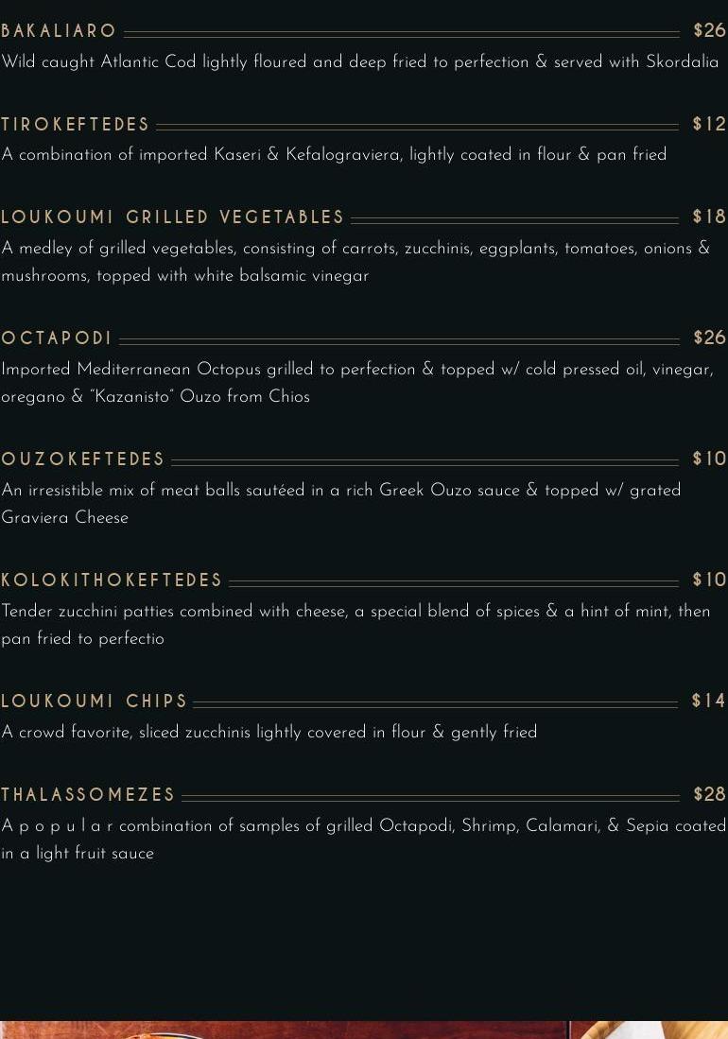
Task: Click the LOUKOUMI CHIPS heading
Action: pyautogui.click(x=95, y=701)
